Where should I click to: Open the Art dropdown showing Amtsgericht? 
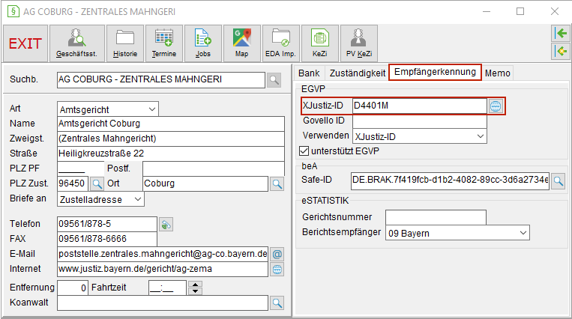click(108, 109)
